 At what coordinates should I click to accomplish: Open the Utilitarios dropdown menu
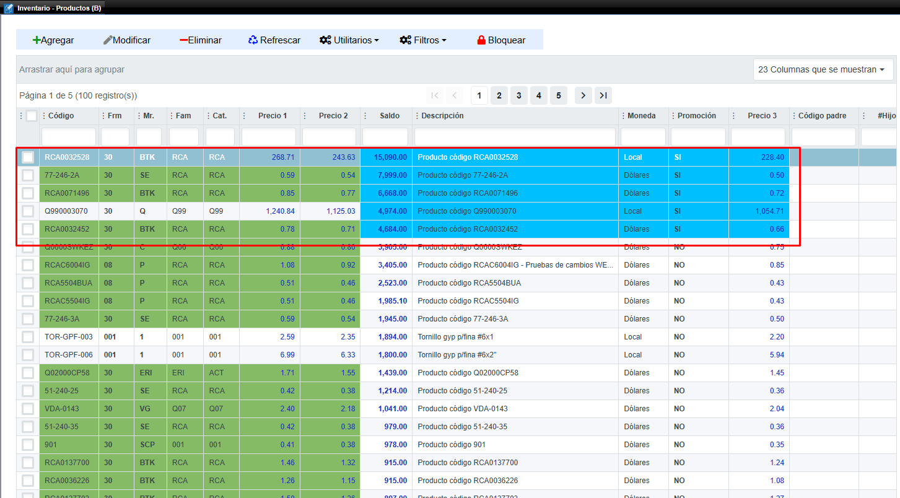[x=349, y=40]
